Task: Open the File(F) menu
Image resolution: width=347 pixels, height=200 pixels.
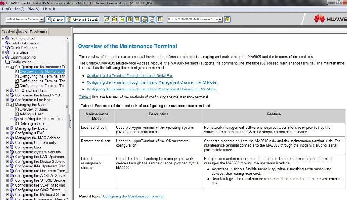Action: 6,9
